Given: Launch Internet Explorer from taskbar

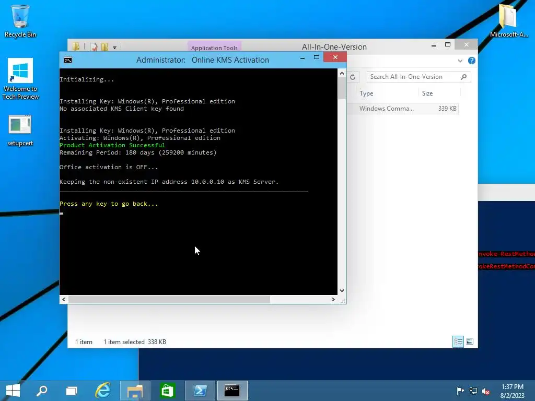Looking at the screenshot, I should [103, 391].
